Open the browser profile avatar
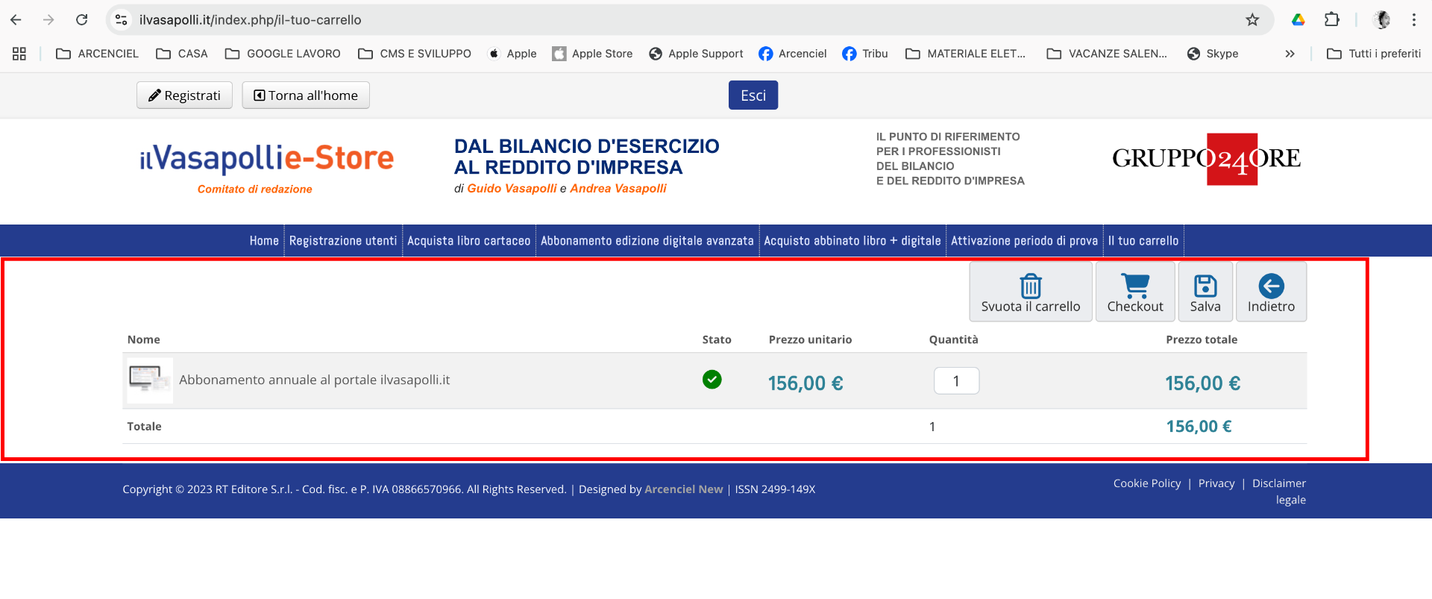This screenshot has height=599, width=1432. pyautogui.click(x=1382, y=20)
